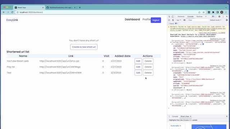The height and width of the screenshot is (129, 230).
Task: Open the Profile nav link
Action: pos(146,19)
